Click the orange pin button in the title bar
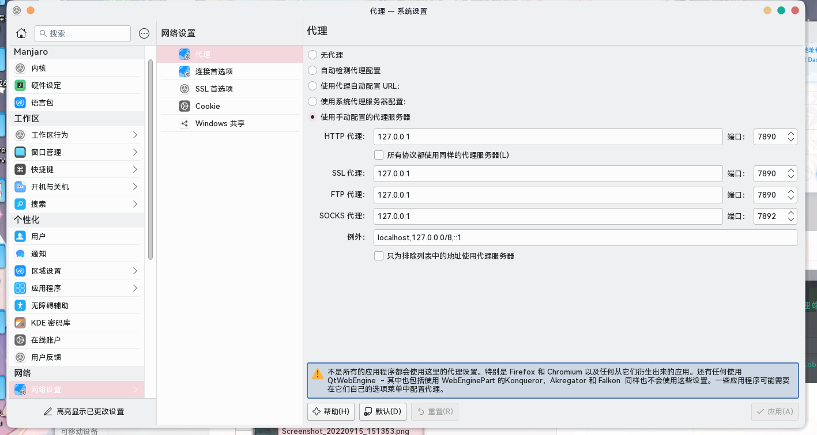Viewport: 817px width, 435px height. [31, 10]
